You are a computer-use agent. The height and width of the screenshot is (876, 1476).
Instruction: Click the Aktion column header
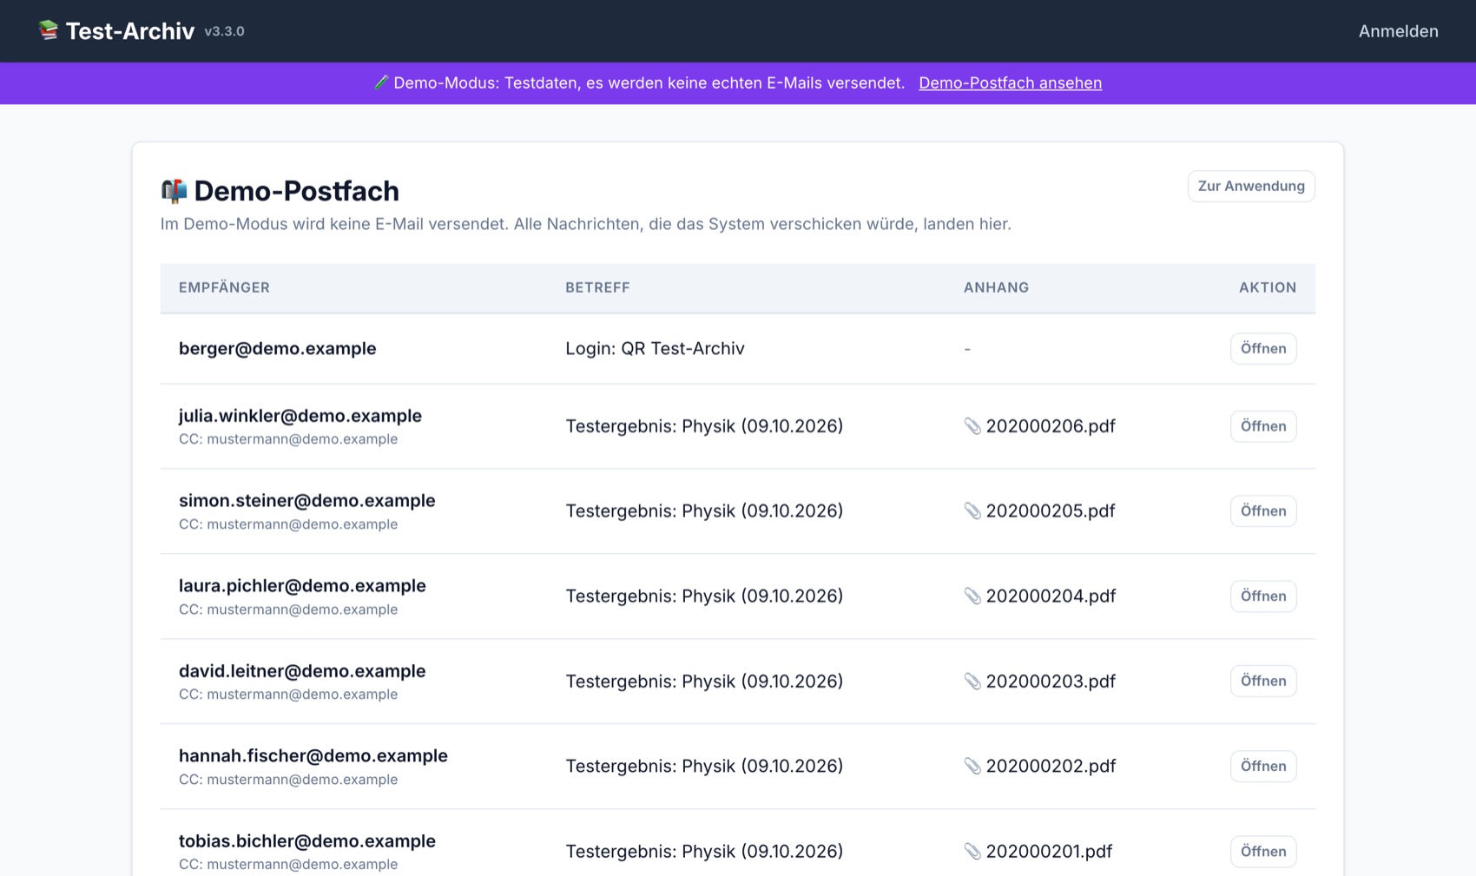tap(1268, 287)
